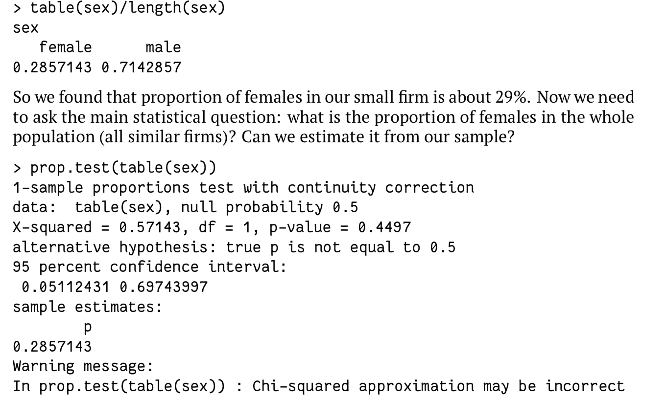Click the 0.7142857 male proportion value
This screenshot has width=667, height=402.
[141, 67]
